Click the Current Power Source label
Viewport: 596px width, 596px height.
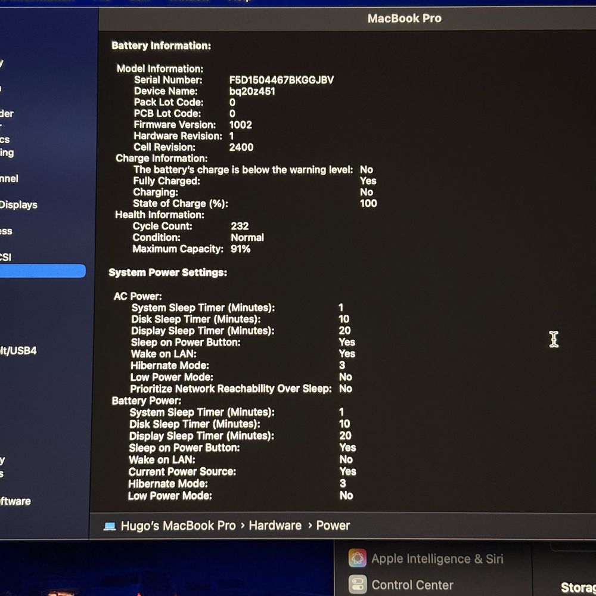182,471
